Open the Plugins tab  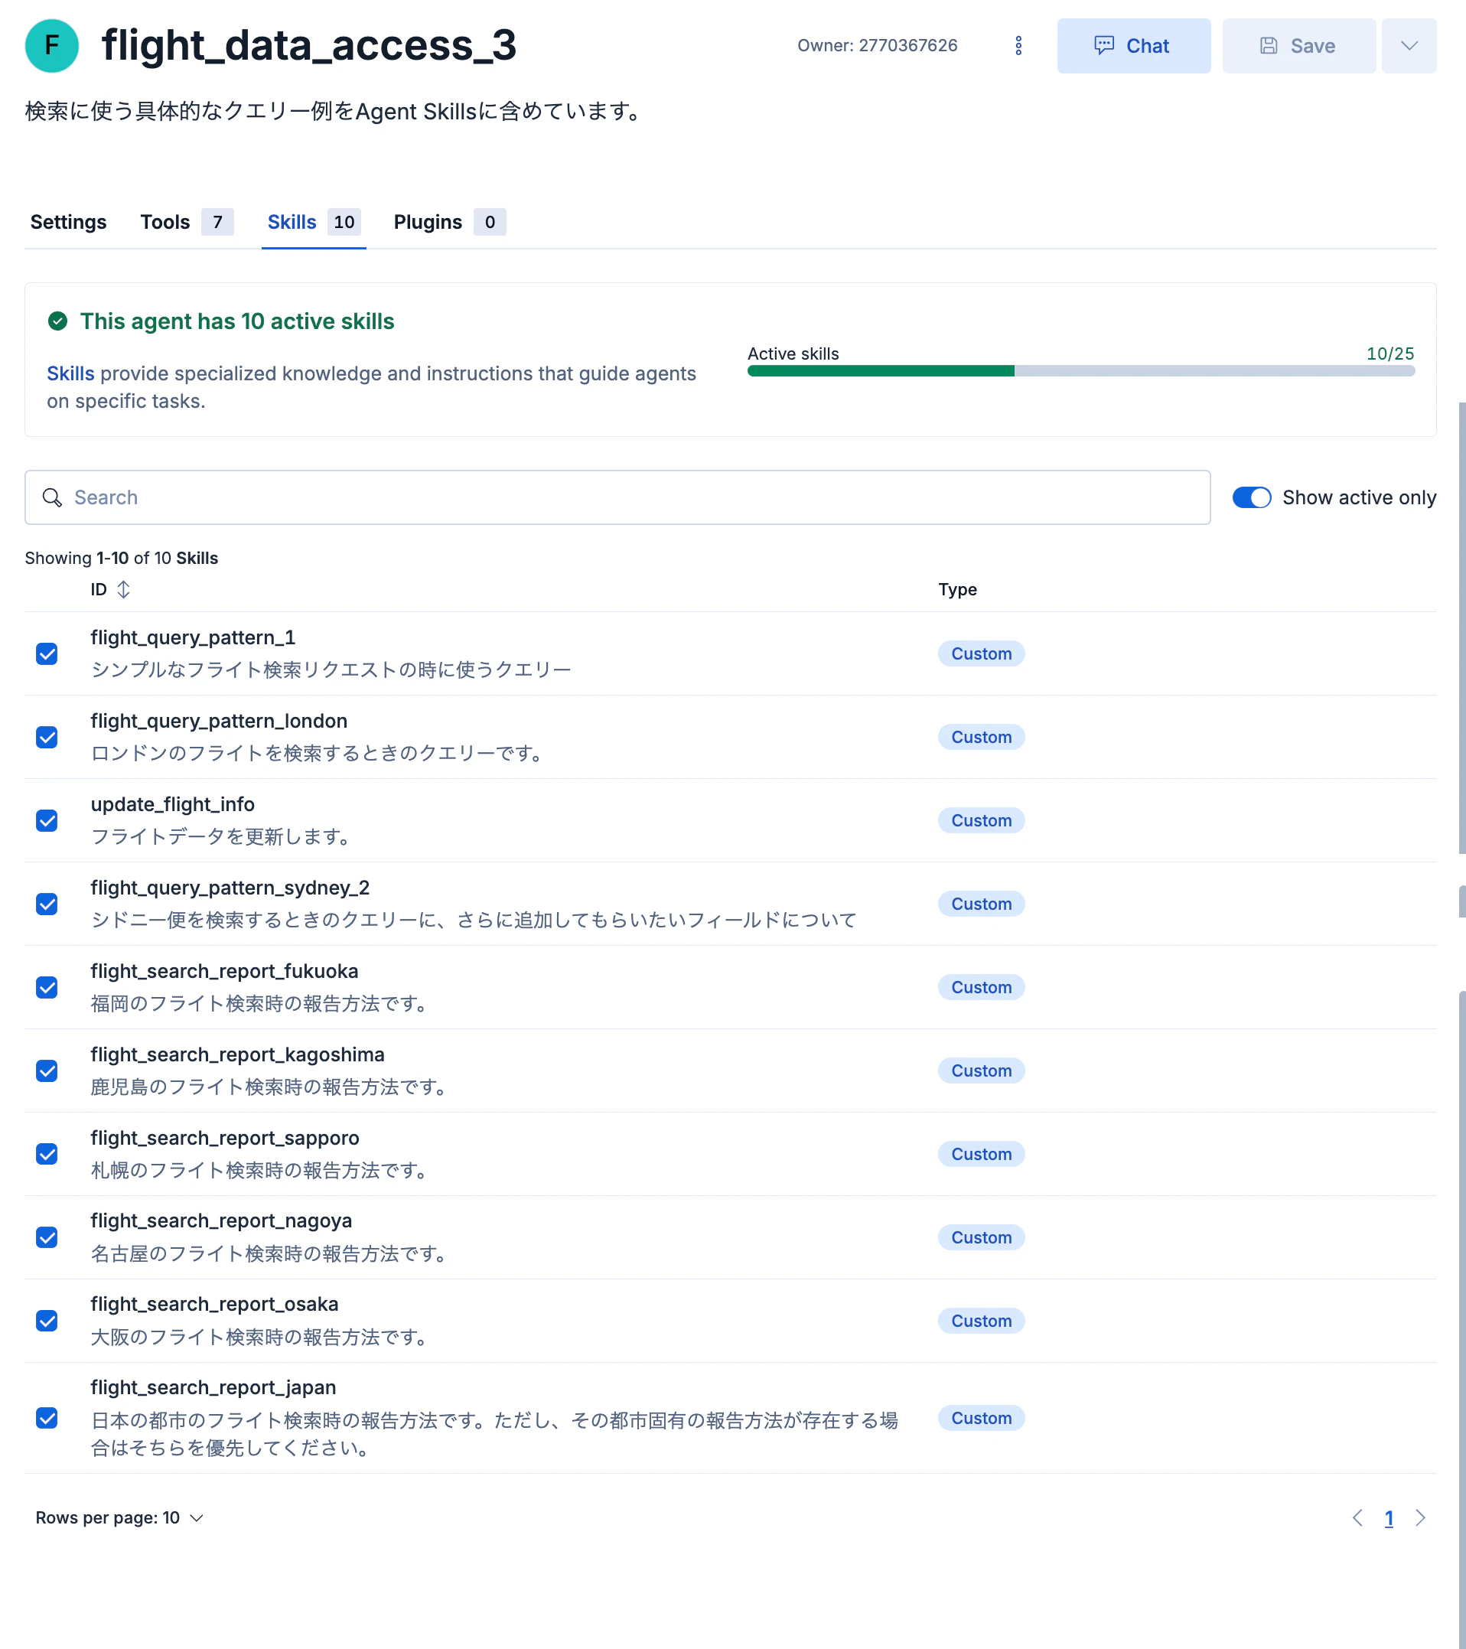(x=449, y=222)
